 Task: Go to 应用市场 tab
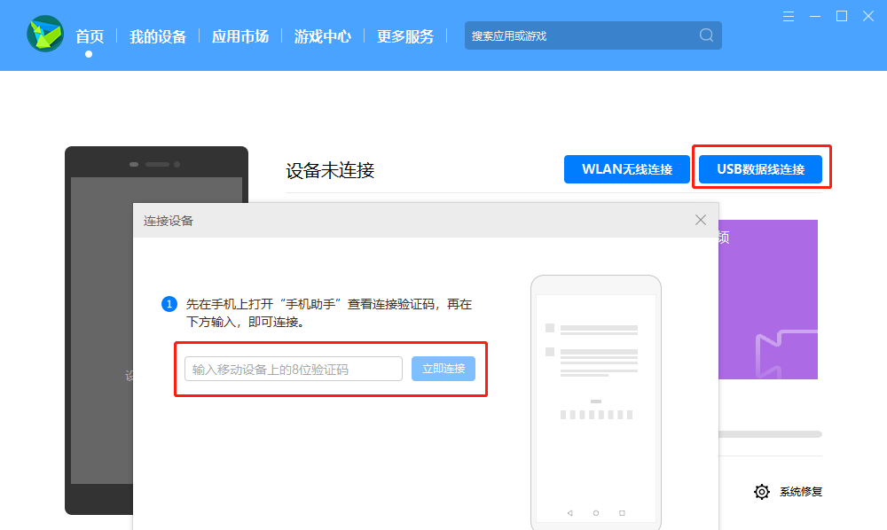239,36
